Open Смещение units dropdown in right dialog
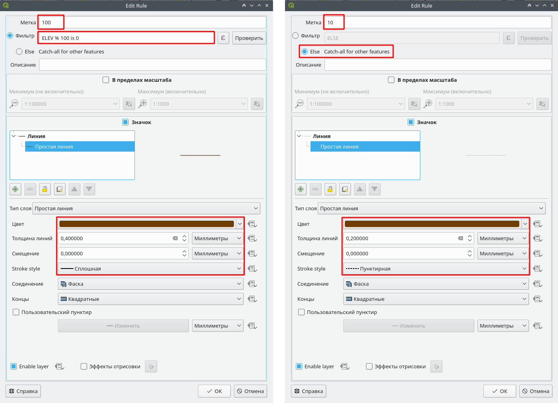This screenshot has width=558, height=403. point(503,253)
